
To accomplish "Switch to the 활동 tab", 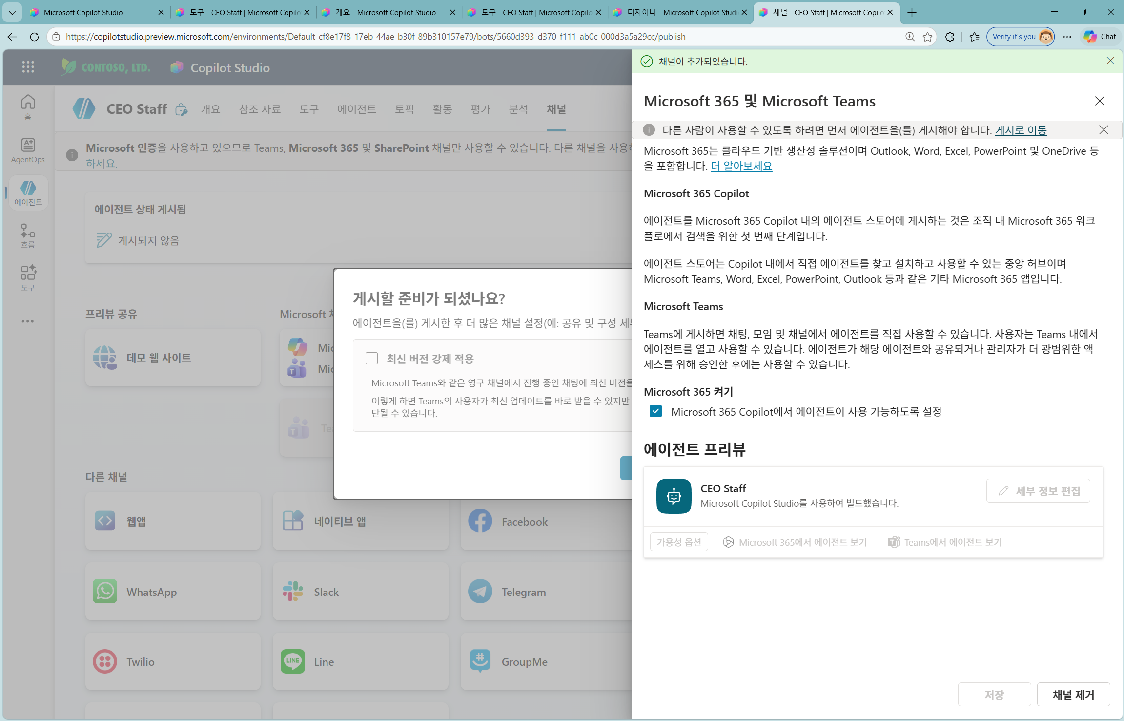I will coord(442,109).
